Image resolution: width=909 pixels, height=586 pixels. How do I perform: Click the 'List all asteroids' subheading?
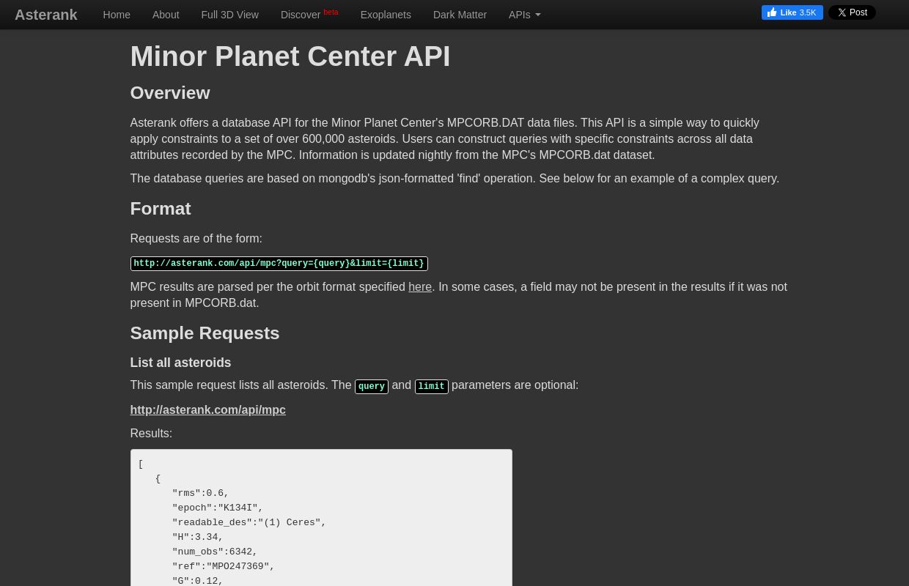(180, 363)
